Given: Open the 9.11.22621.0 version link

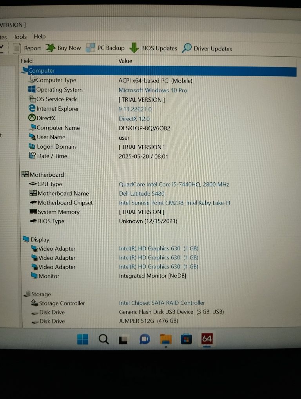Looking at the screenshot, I should coord(135,109).
